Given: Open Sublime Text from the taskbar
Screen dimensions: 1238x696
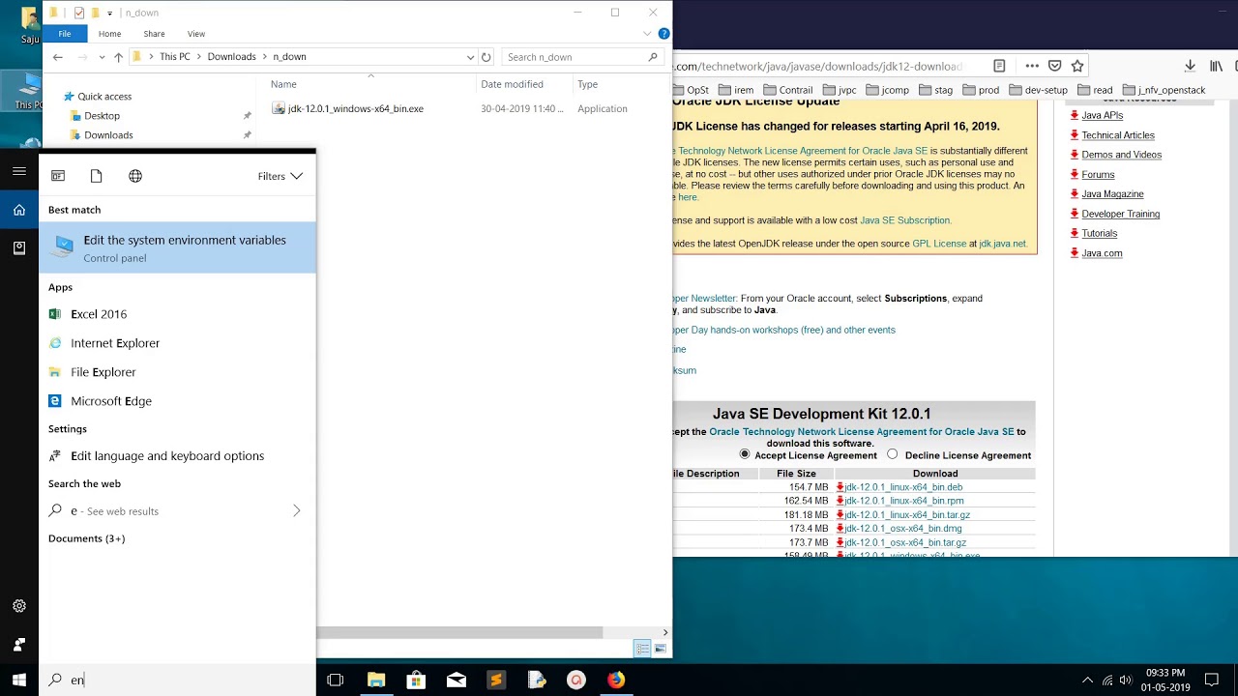Looking at the screenshot, I should [496, 681].
